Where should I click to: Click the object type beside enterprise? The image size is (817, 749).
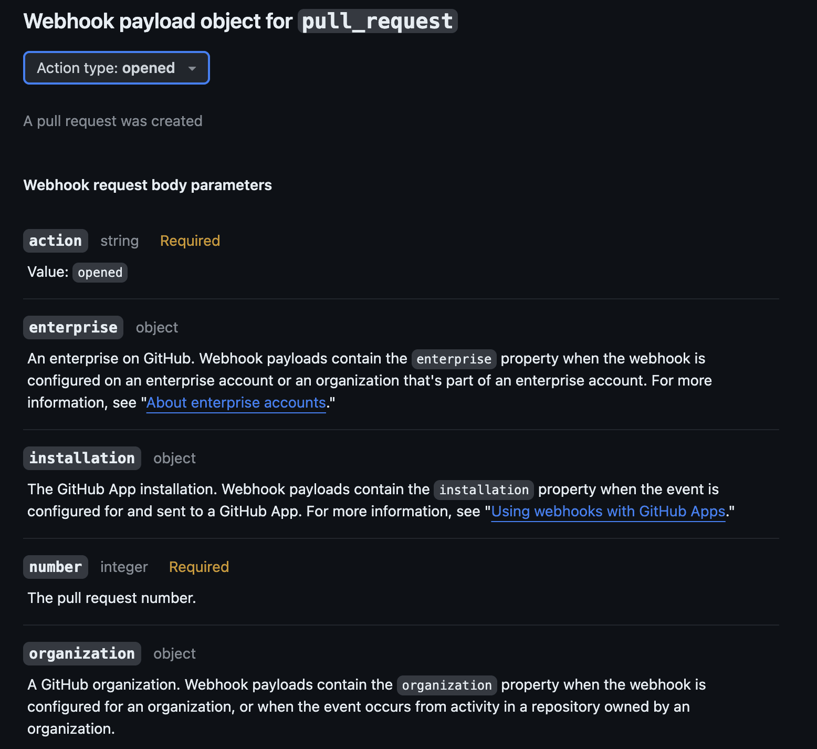tap(157, 328)
